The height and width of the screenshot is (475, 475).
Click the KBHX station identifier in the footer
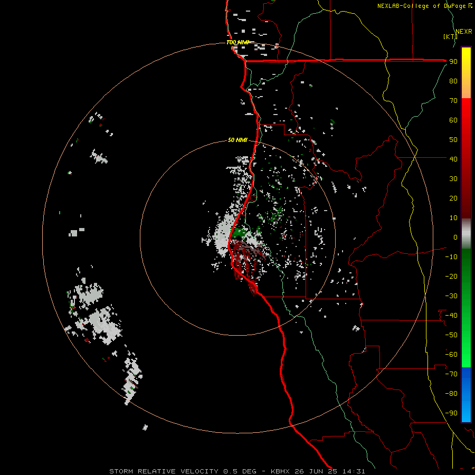[x=280, y=471]
